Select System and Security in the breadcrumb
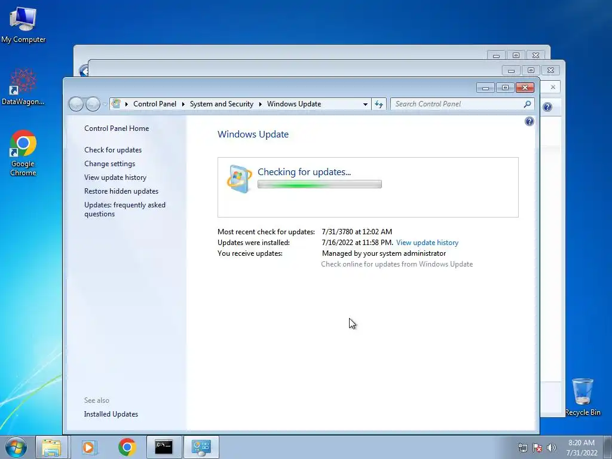 [221, 104]
